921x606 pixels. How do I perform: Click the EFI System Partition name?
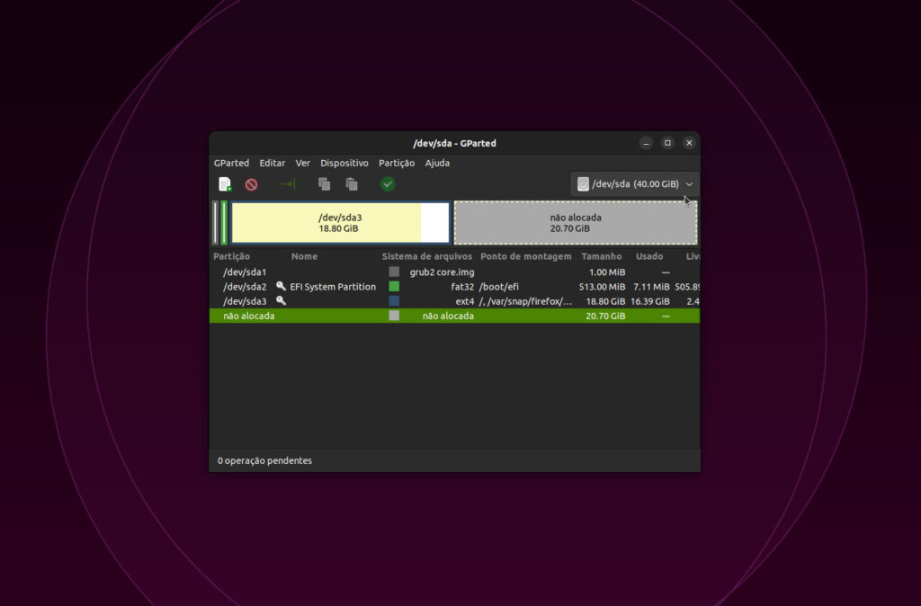(333, 287)
